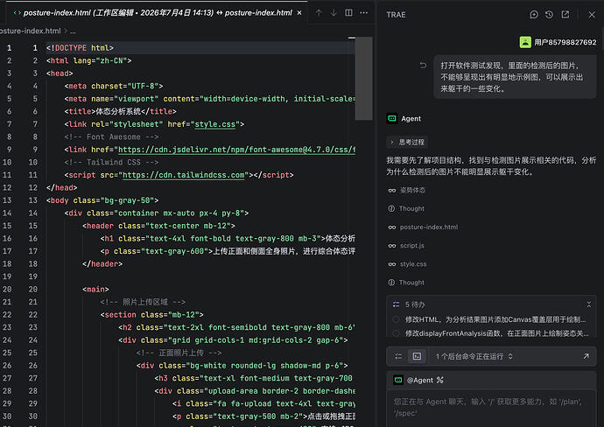Go to previous change with up arrow
Image resolution: width=604 pixels, height=427 pixels.
319,13
